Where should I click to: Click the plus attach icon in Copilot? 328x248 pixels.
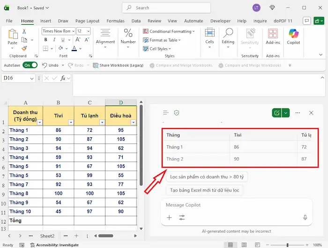(169, 218)
